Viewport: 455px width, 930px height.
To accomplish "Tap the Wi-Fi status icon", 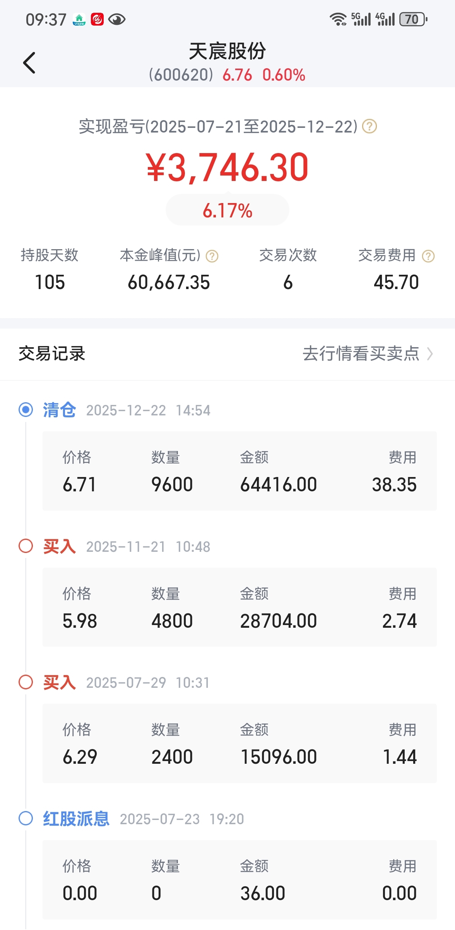I will [338, 19].
